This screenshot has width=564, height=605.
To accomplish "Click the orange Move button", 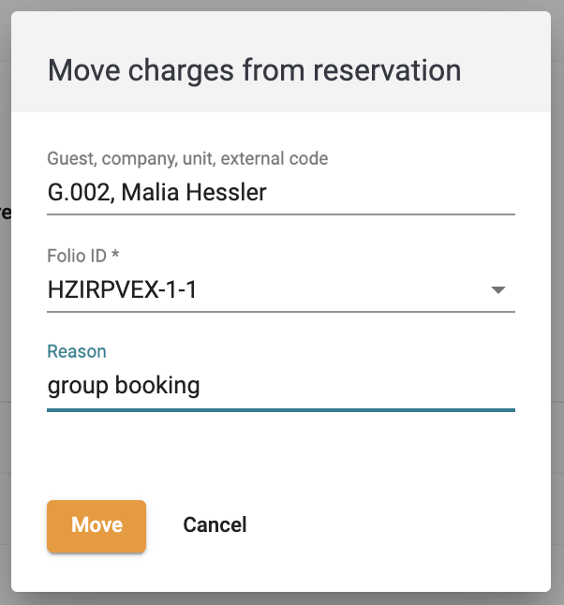I will pyautogui.click(x=96, y=526).
